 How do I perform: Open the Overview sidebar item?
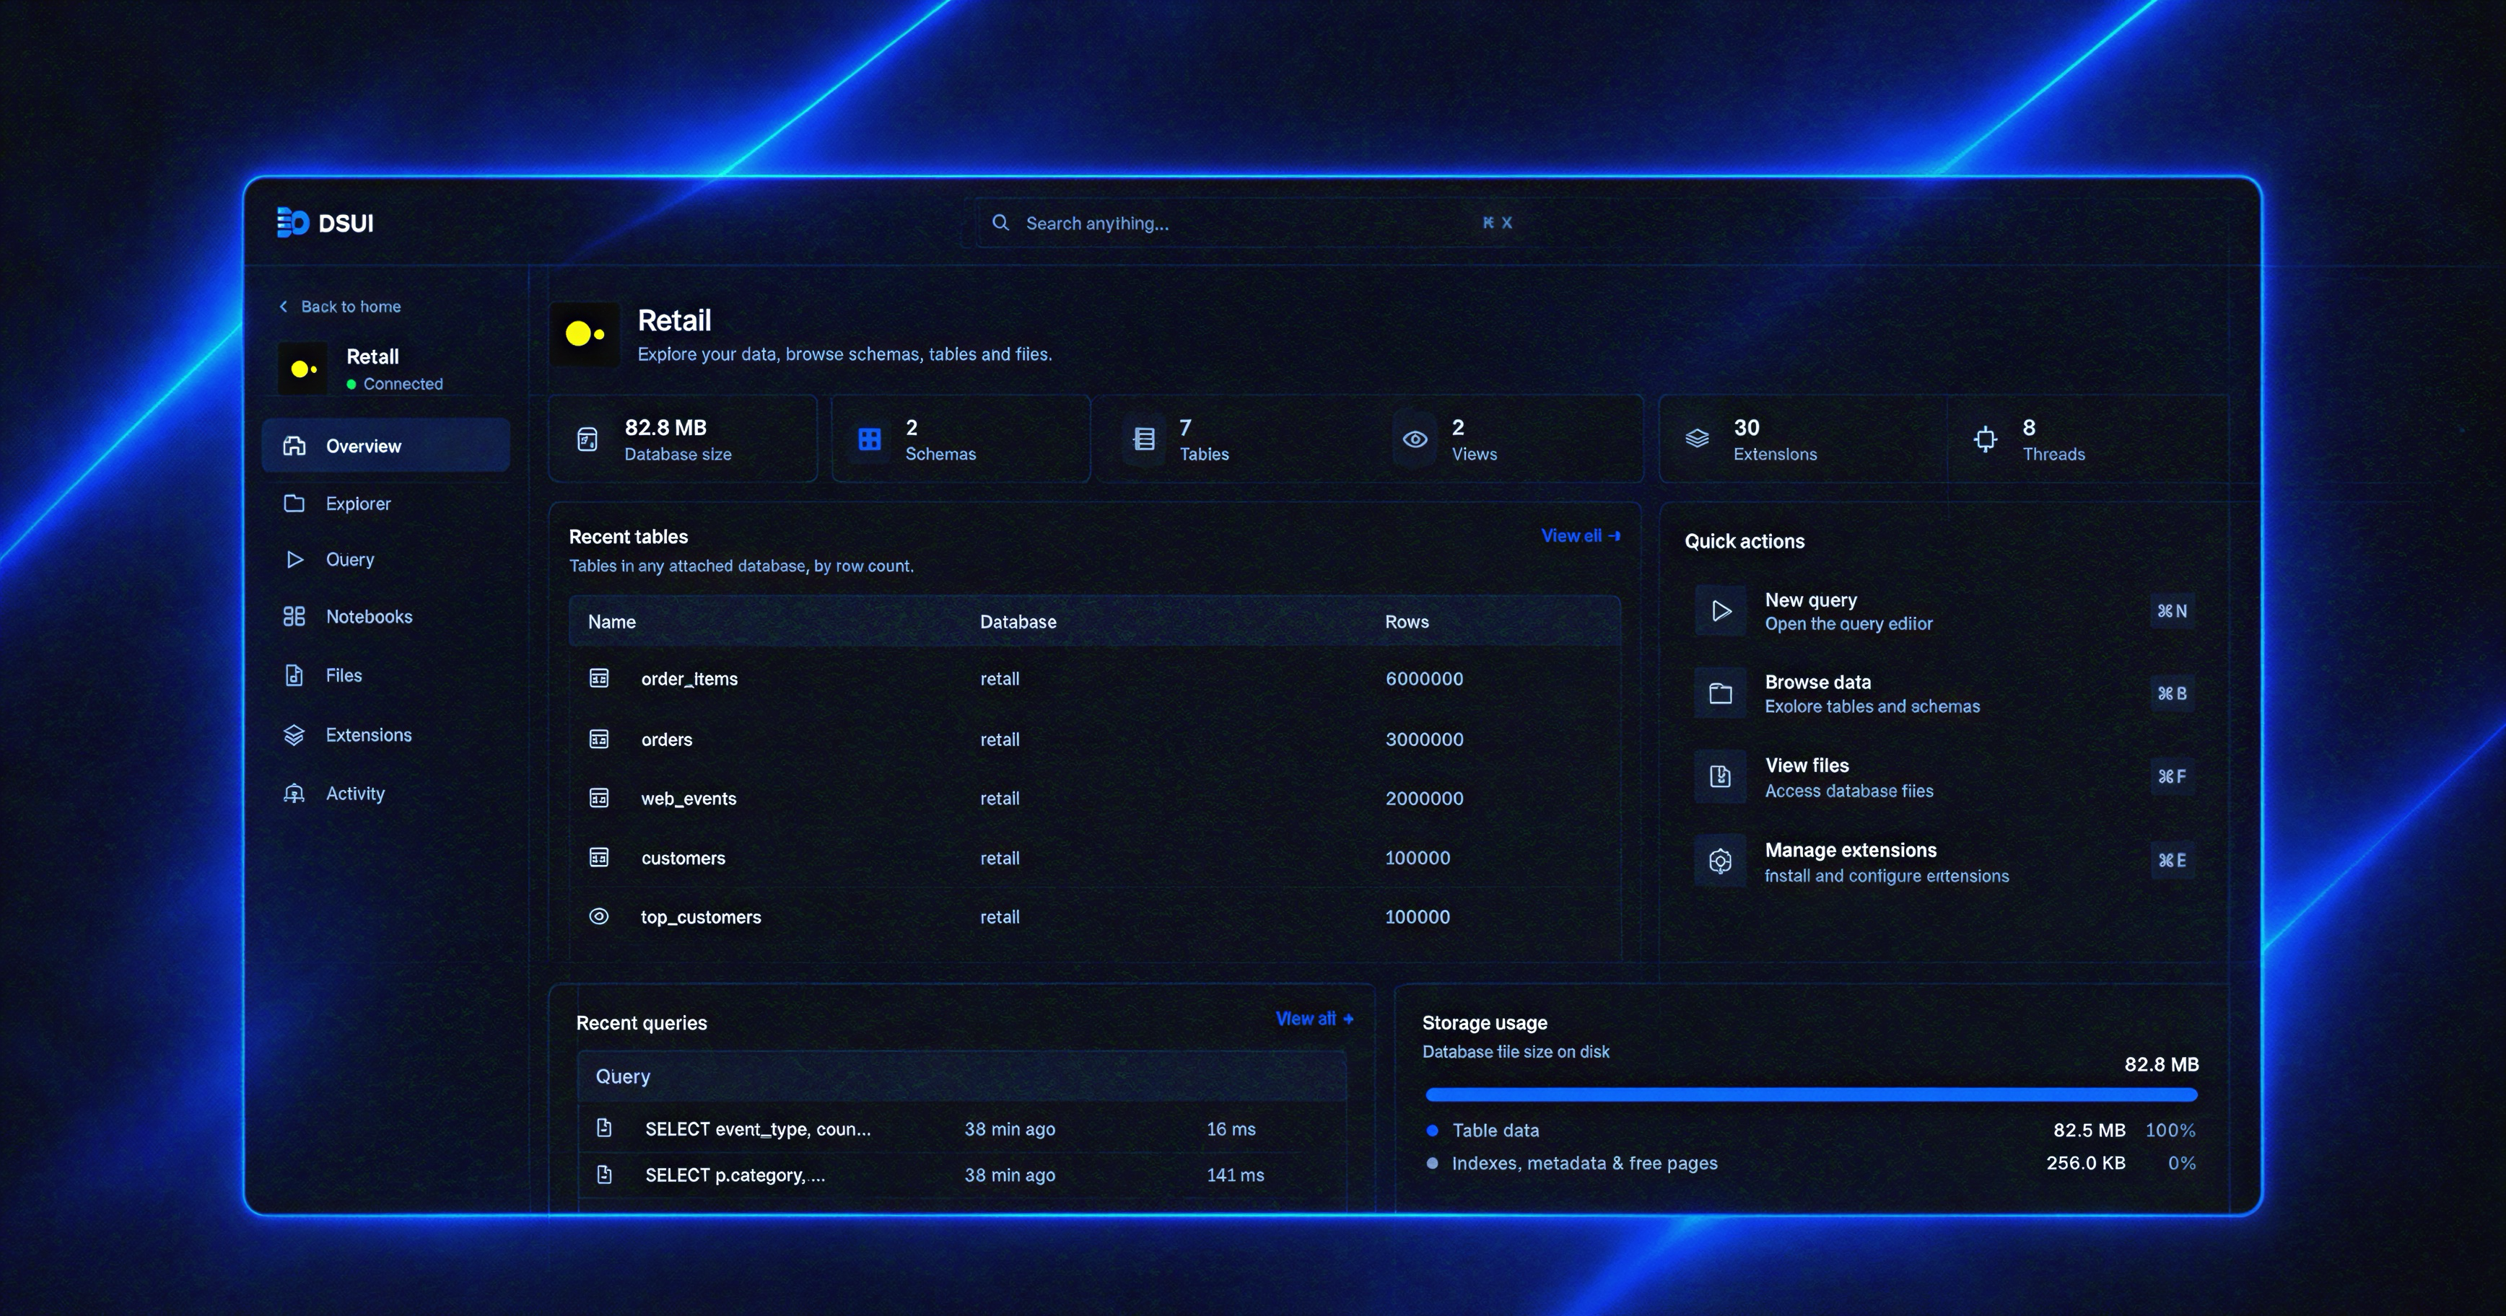(386, 445)
